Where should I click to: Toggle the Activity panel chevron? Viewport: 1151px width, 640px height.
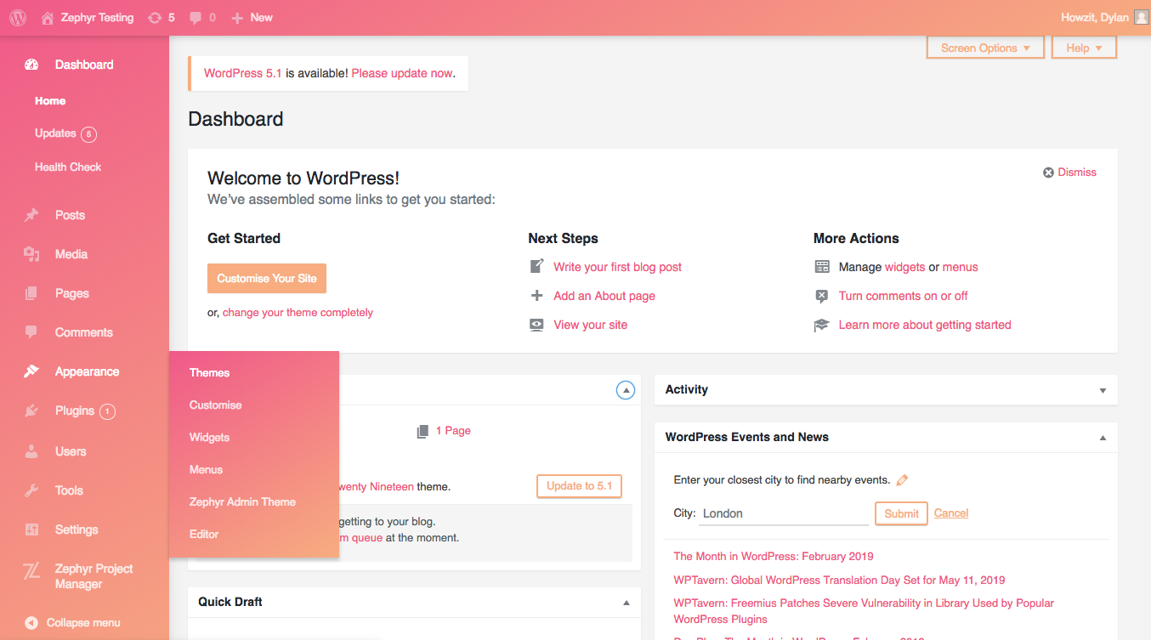[x=1103, y=389]
